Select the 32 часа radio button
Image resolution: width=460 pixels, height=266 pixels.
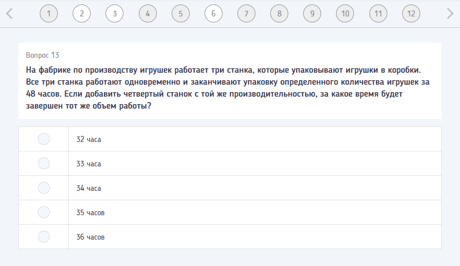click(44, 139)
